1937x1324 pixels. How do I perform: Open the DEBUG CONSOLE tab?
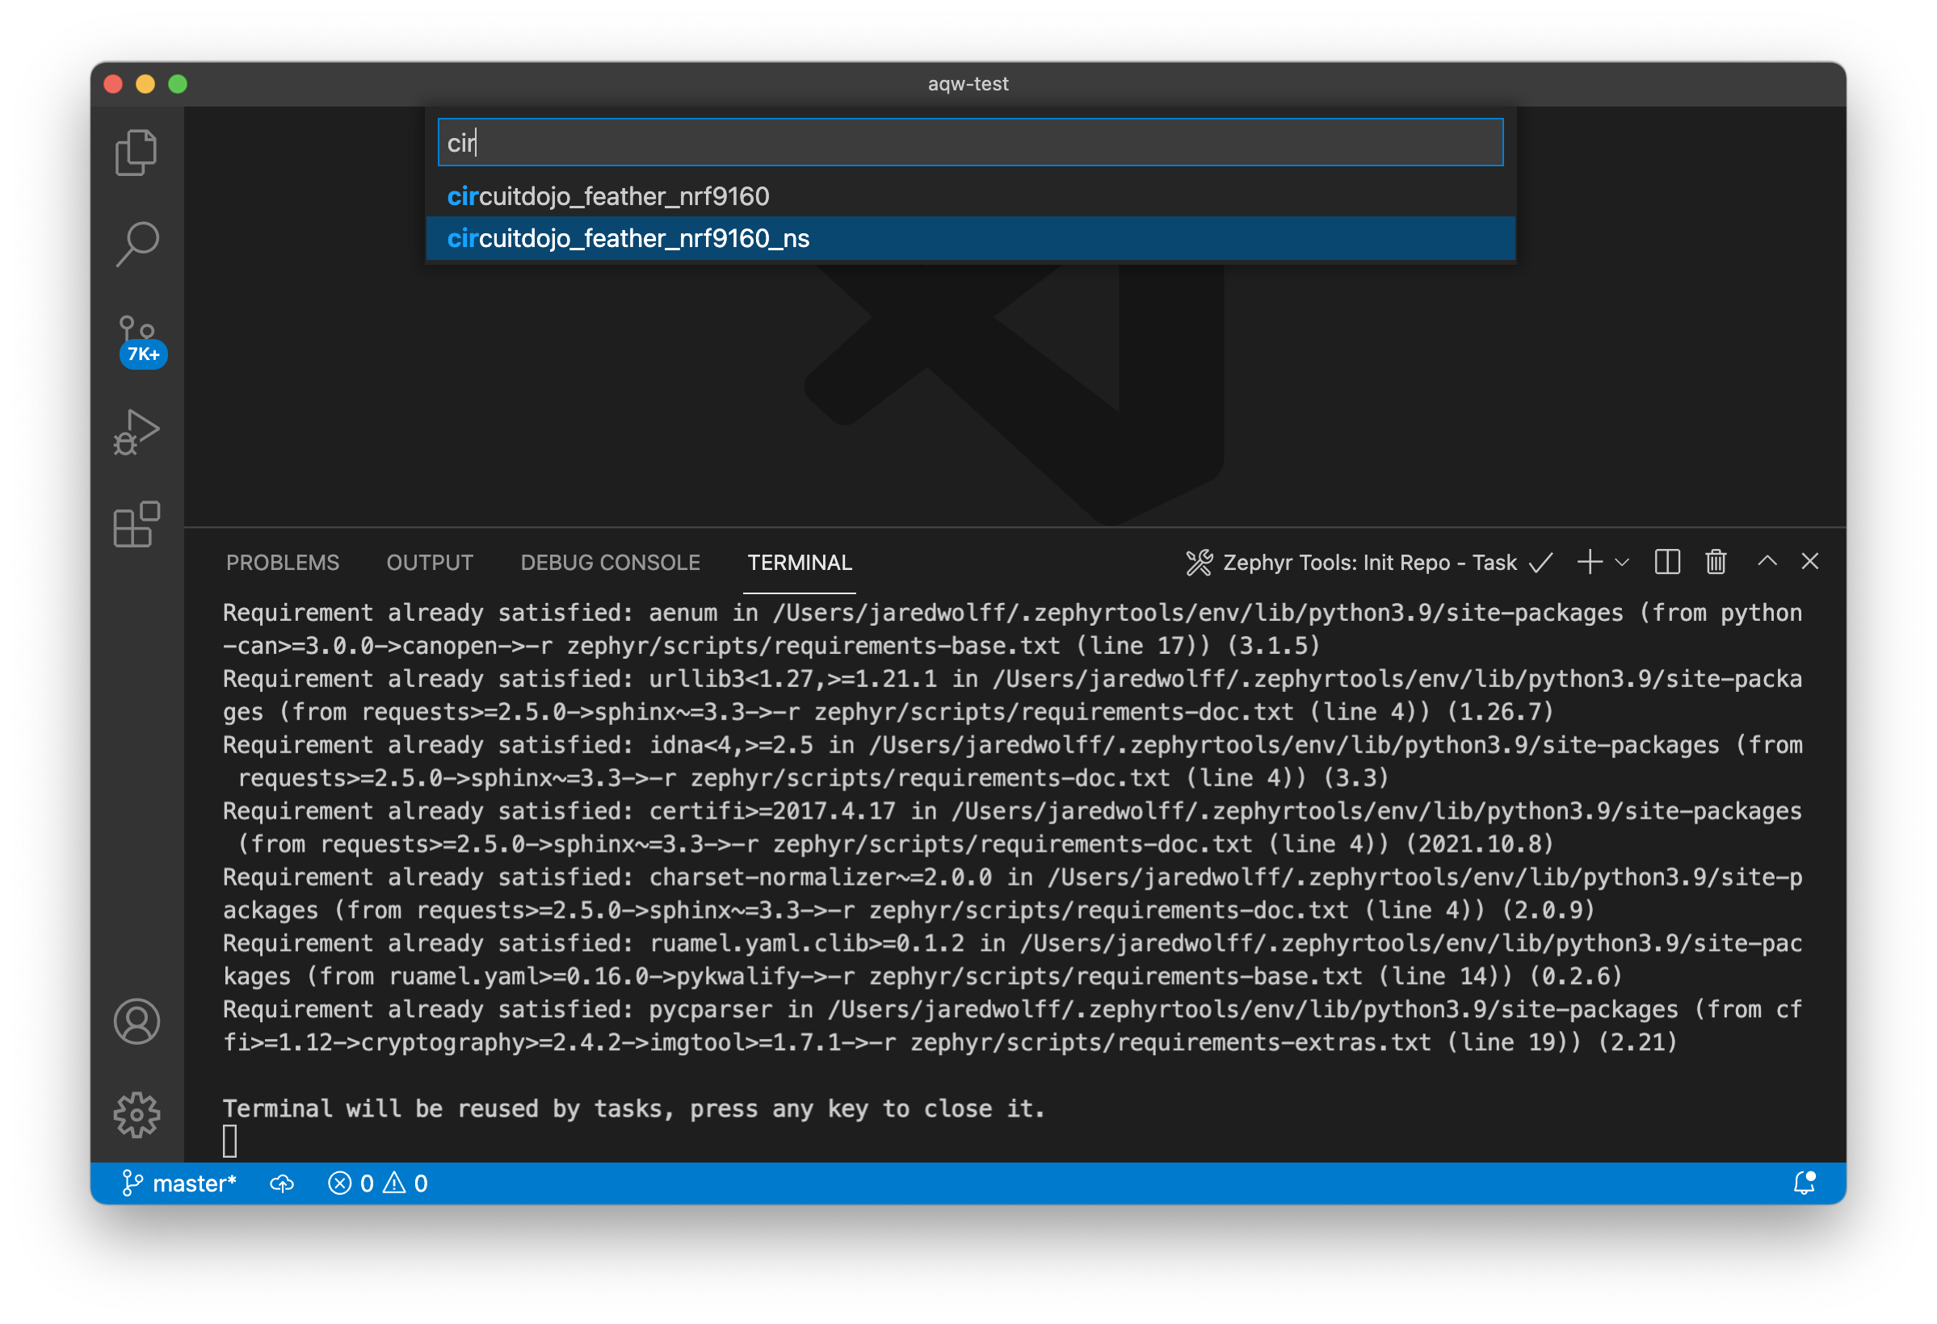pyautogui.click(x=610, y=564)
